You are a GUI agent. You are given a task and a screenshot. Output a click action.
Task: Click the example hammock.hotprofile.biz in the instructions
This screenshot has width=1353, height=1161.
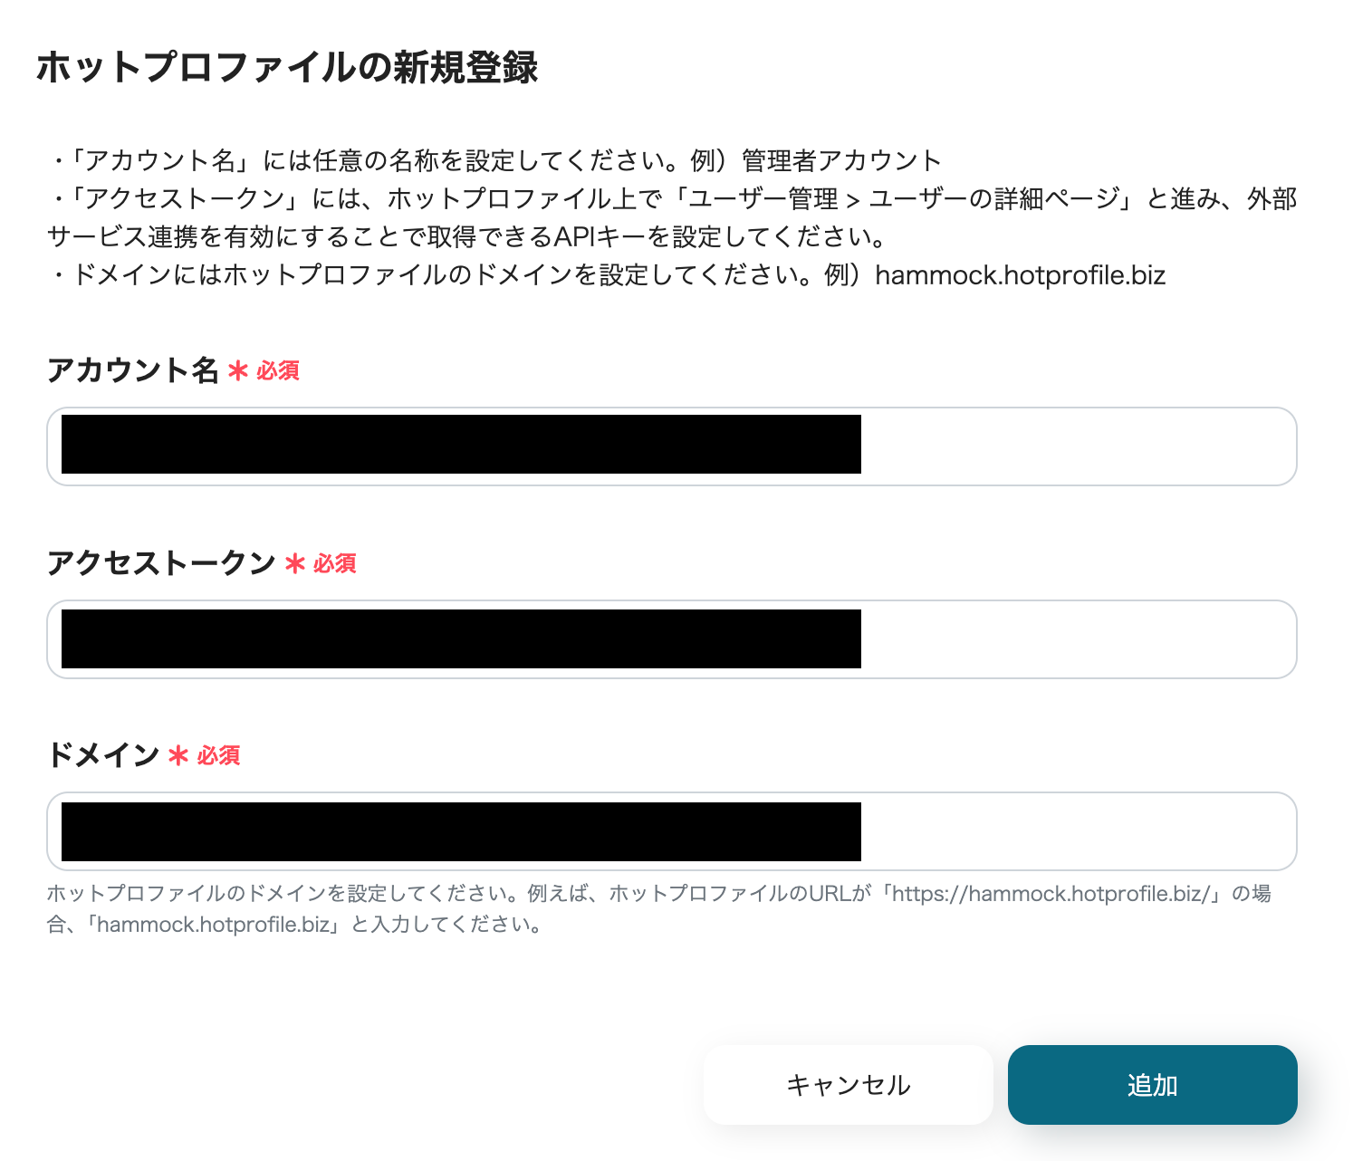pos(1021,275)
